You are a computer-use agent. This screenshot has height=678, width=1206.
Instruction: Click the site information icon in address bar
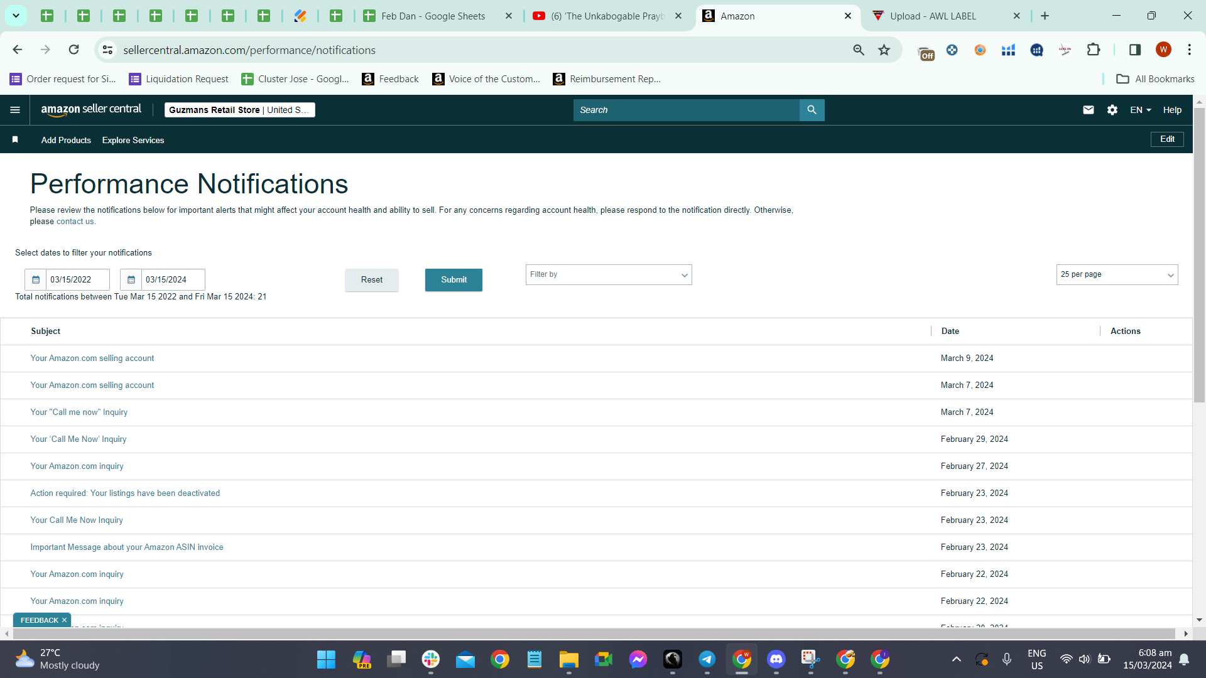[108, 50]
